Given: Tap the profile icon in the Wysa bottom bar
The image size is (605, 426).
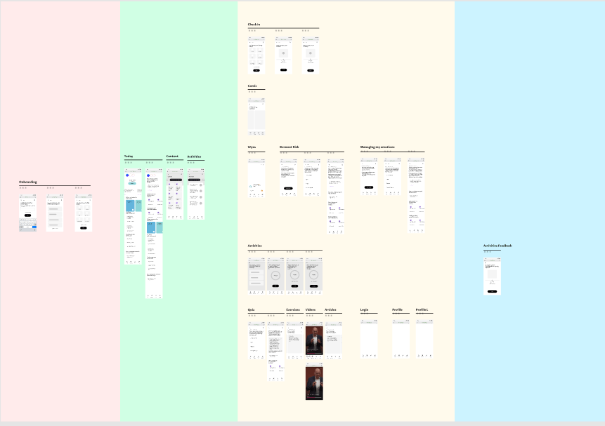Looking at the screenshot, I should (x=263, y=194).
